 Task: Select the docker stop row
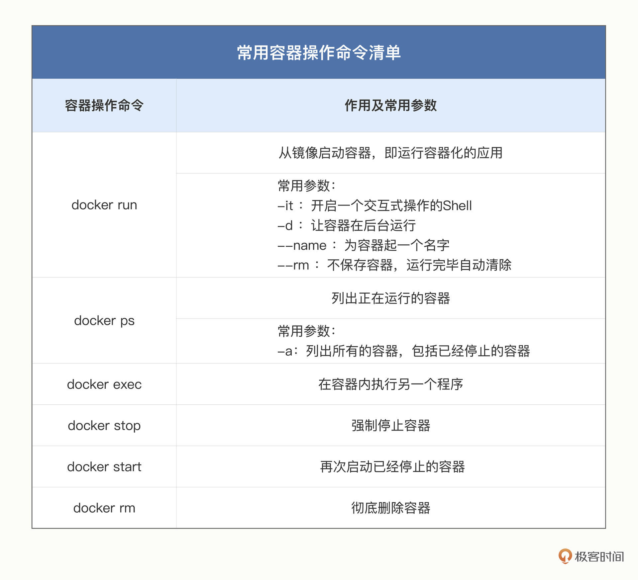pyautogui.click(x=104, y=426)
